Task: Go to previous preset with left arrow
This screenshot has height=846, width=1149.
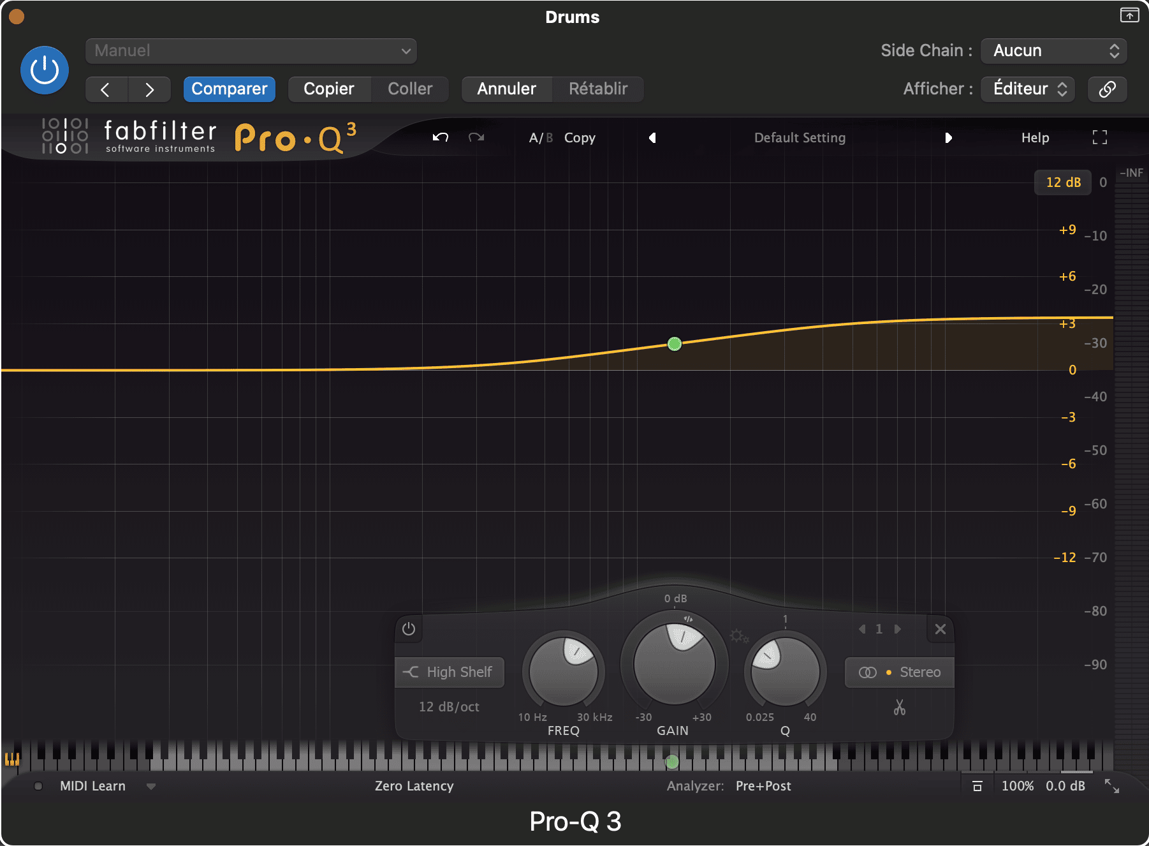Action: point(106,89)
